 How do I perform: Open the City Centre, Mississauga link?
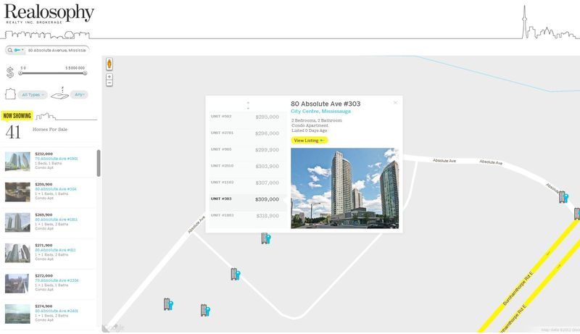tap(320, 111)
